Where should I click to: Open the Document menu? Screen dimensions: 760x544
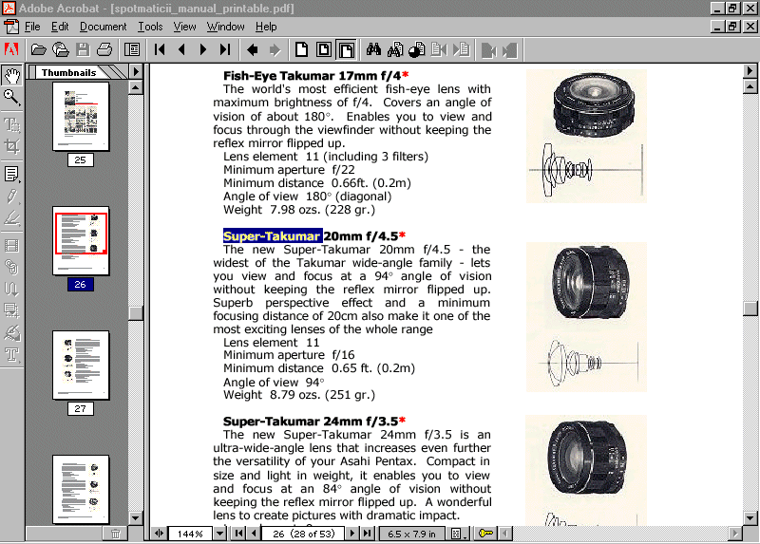click(104, 27)
